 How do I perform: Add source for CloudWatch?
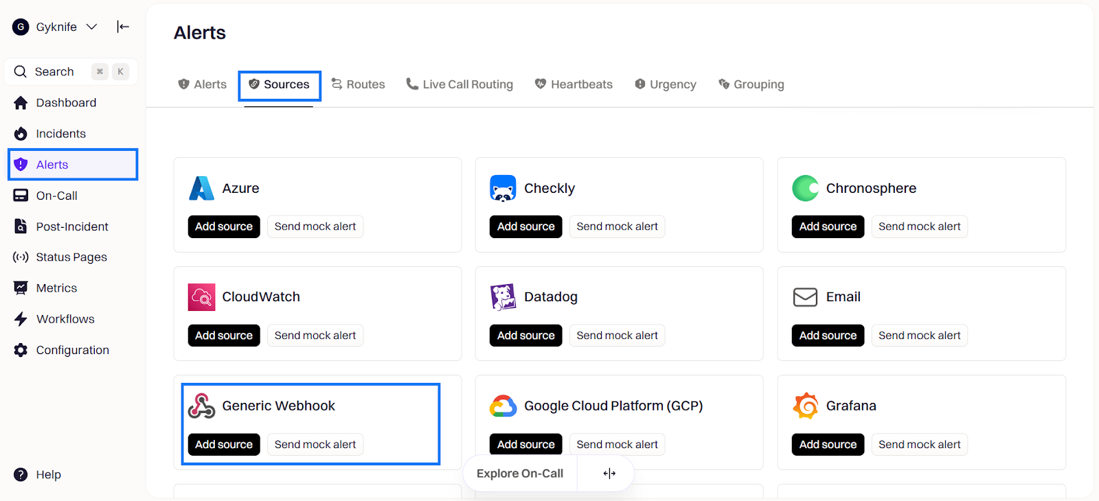pos(224,336)
